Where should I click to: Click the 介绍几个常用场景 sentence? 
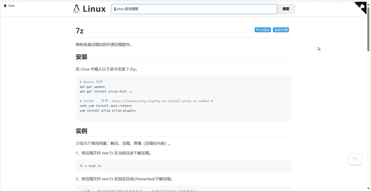(123, 144)
